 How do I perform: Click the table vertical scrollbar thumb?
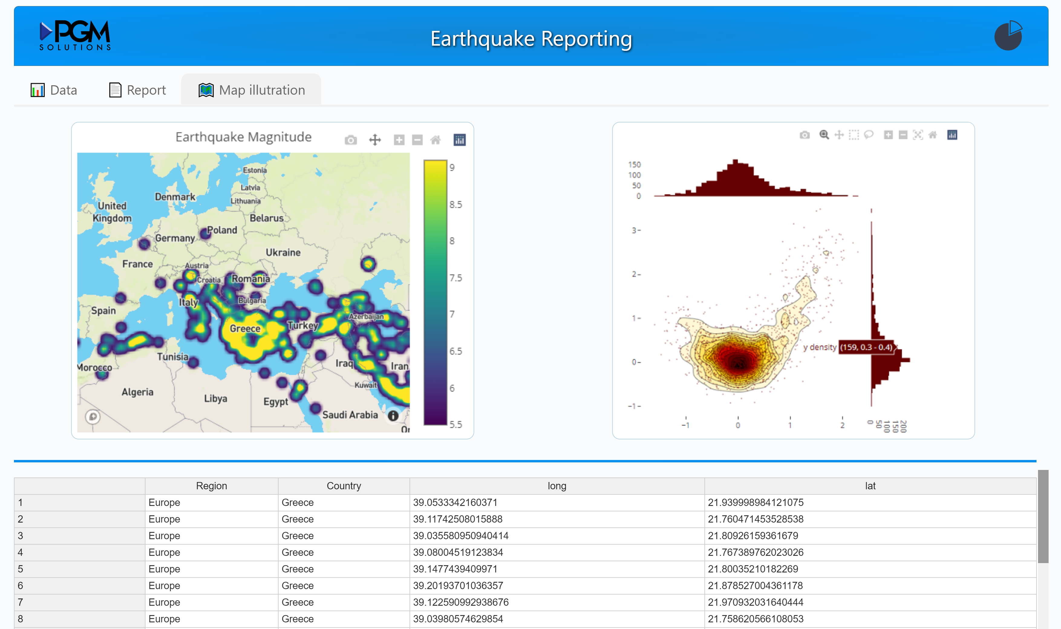click(1043, 516)
